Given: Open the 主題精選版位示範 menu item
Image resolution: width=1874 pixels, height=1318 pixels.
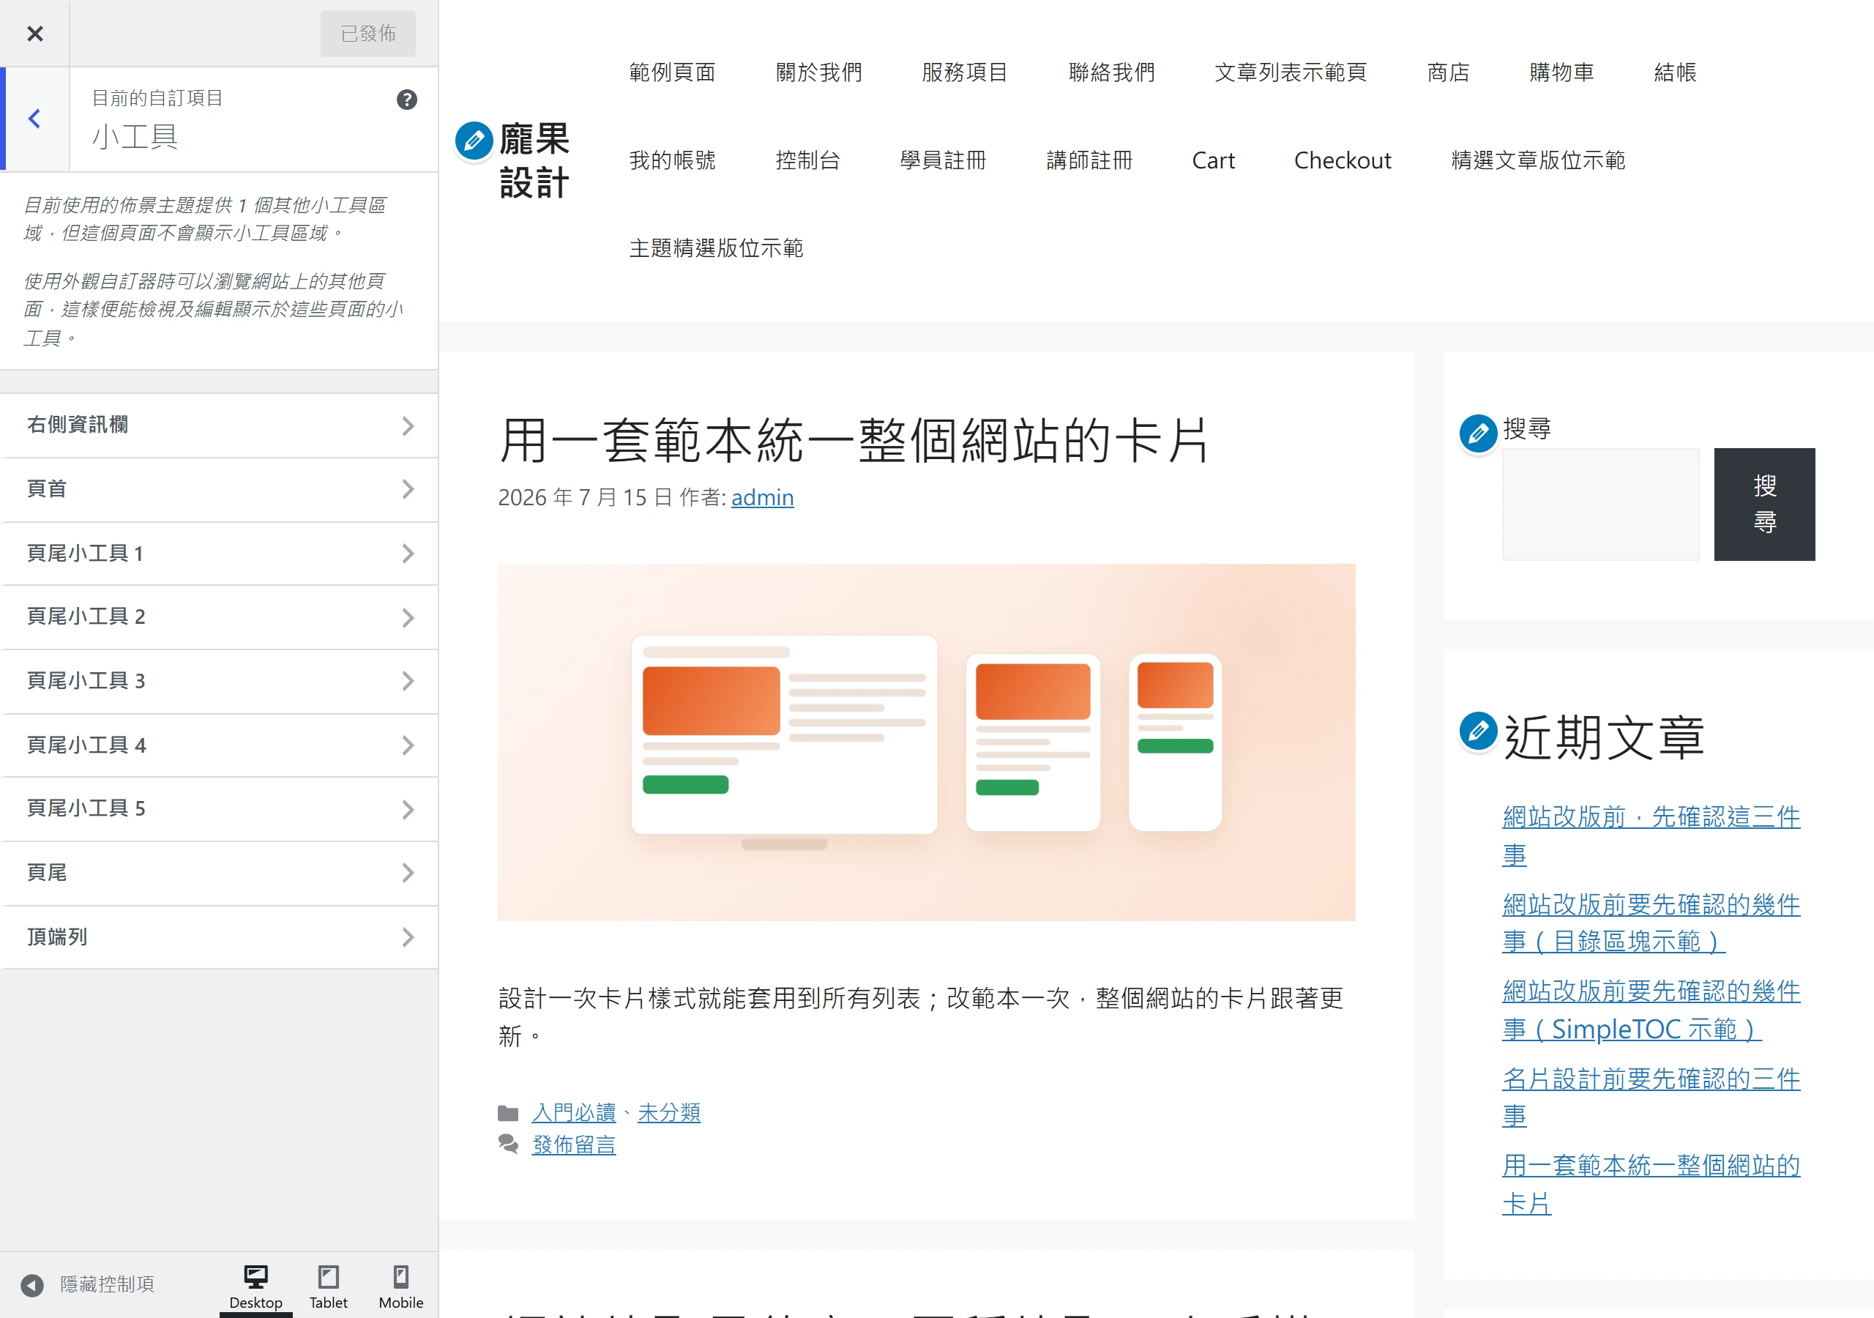Looking at the screenshot, I should [716, 248].
